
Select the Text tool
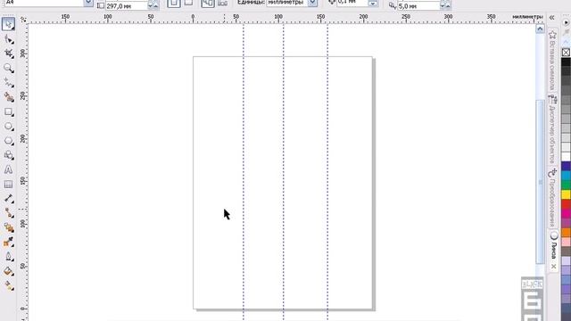pyautogui.click(x=8, y=169)
